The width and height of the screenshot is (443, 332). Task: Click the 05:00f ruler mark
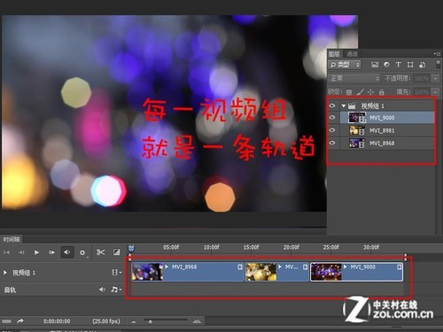tap(171, 247)
